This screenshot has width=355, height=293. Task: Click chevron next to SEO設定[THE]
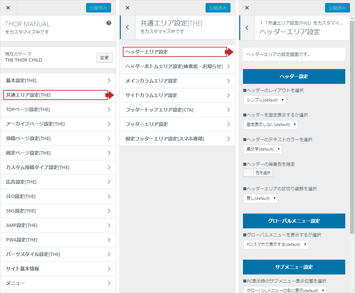click(109, 196)
